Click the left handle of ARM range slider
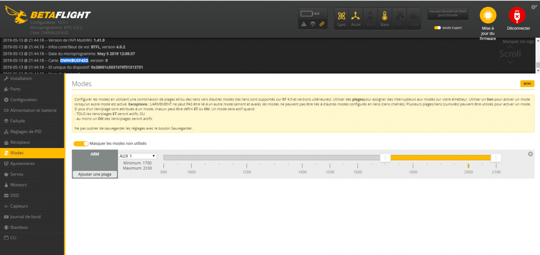 386,157
